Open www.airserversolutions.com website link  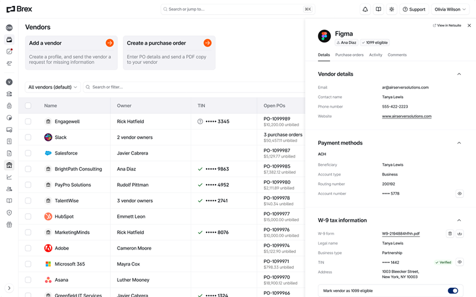(406, 117)
